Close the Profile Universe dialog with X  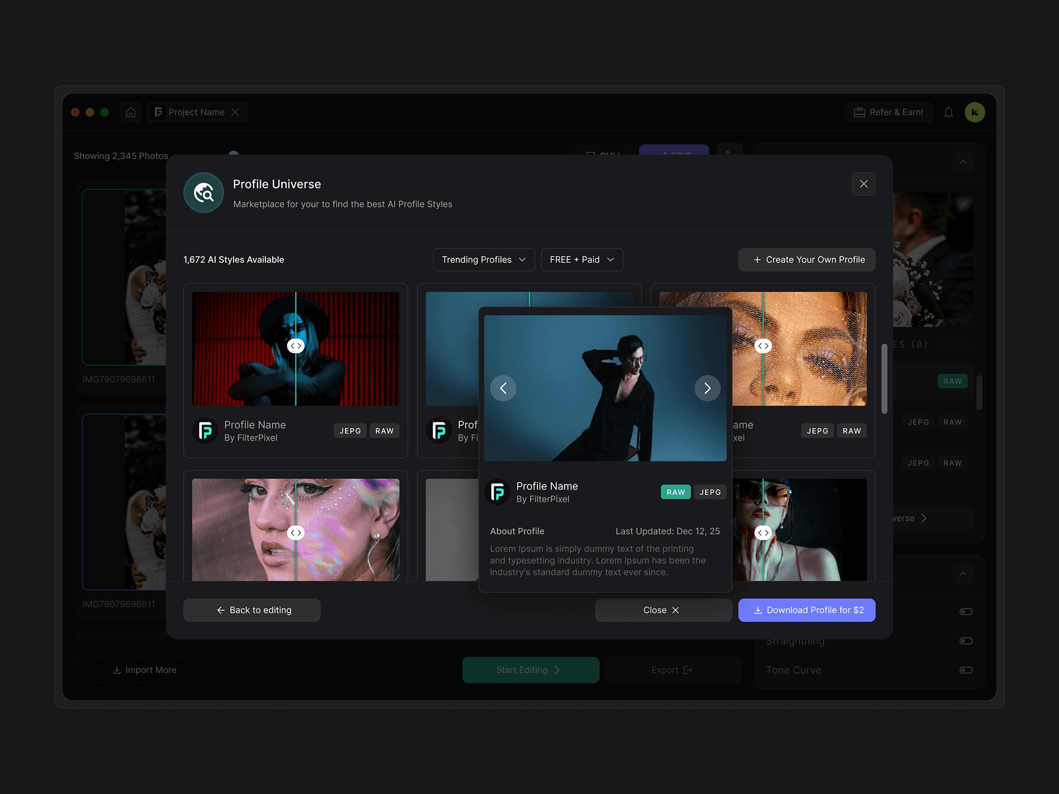864,184
